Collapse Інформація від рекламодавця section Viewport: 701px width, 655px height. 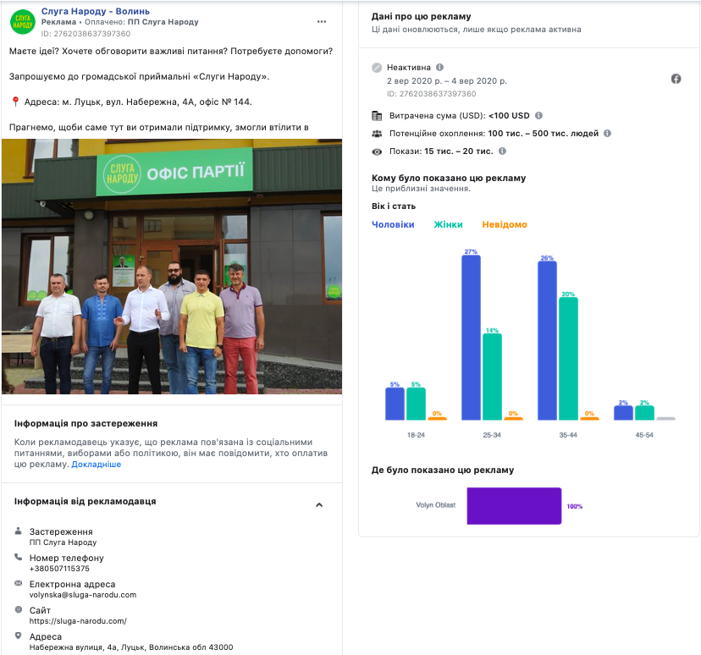coord(319,504)
